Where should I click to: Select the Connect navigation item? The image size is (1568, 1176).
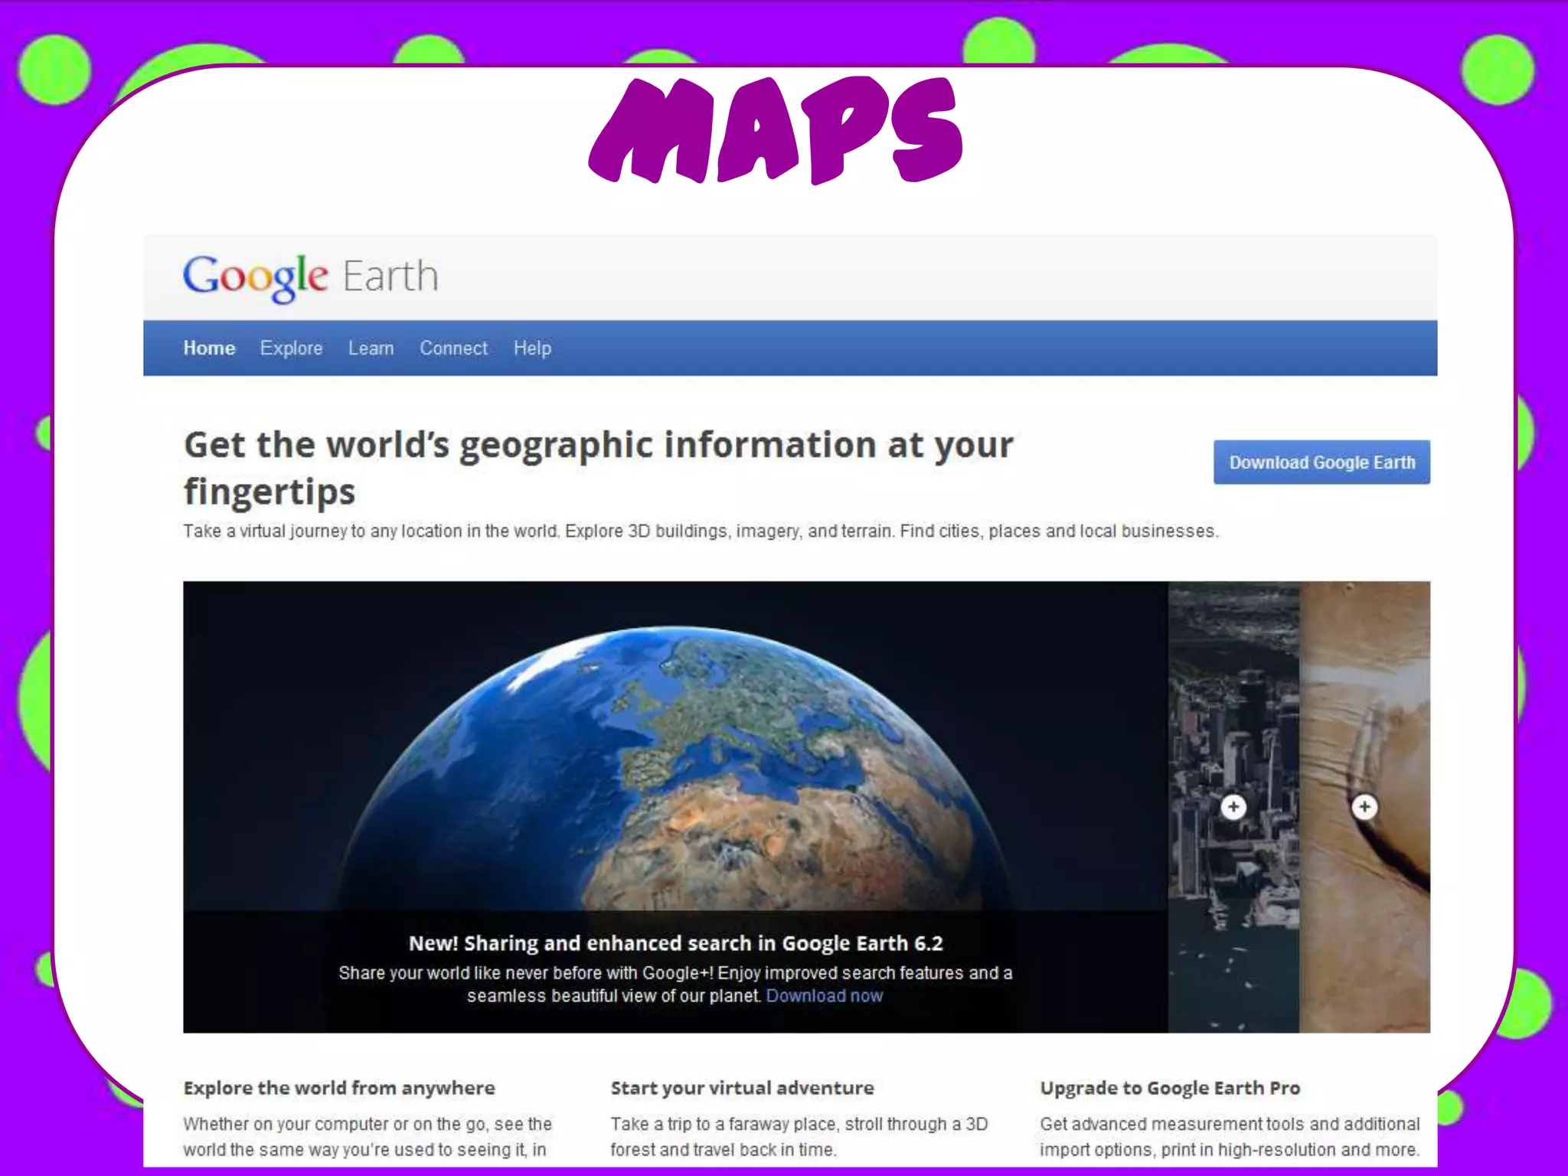click(x=453, y=348)
